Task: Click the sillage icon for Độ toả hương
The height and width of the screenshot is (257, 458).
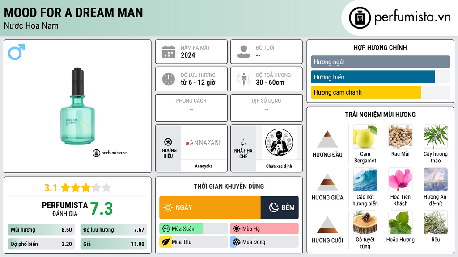Action: pos(244,79)
